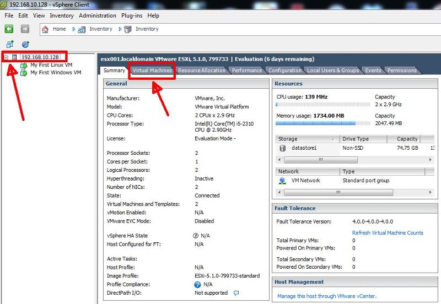
Task: Open the Permissions tab
Action: (x=402, y=70)
